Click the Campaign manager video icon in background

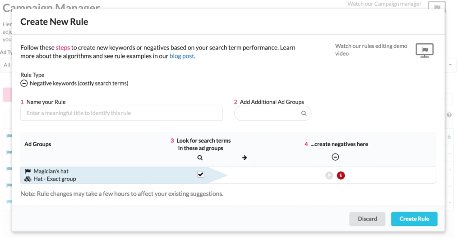point(437,6)
